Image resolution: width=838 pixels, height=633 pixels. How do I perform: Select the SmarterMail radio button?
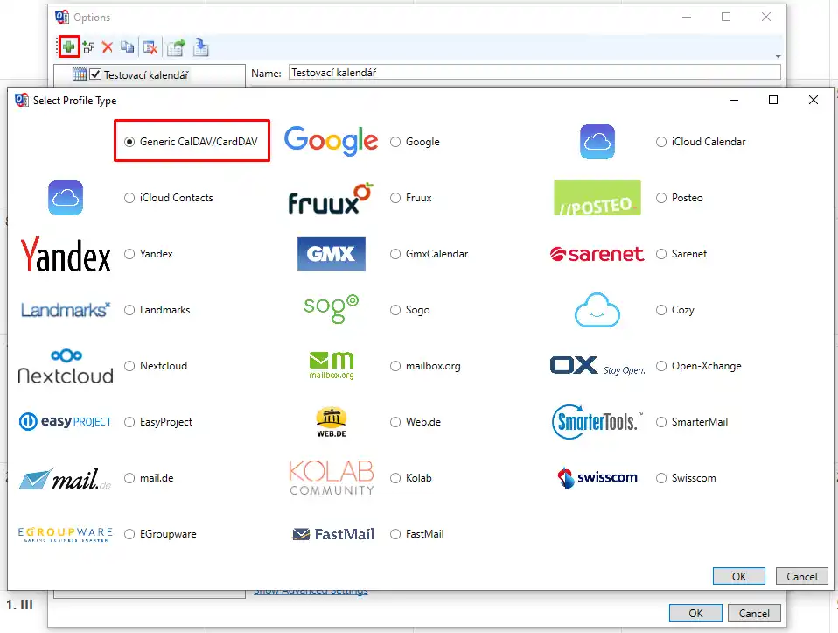coord(661,422)
